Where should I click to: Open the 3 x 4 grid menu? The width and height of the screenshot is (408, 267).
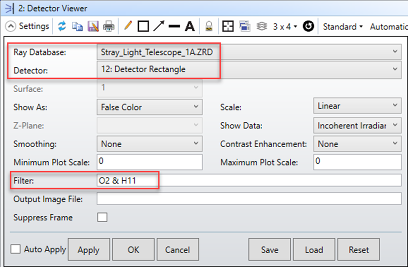285,26
